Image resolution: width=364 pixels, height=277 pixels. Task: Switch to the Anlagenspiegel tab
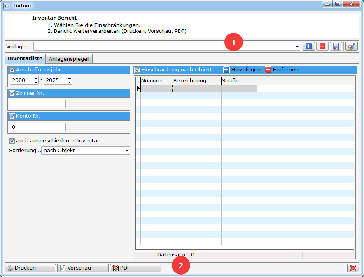[69, 59]
